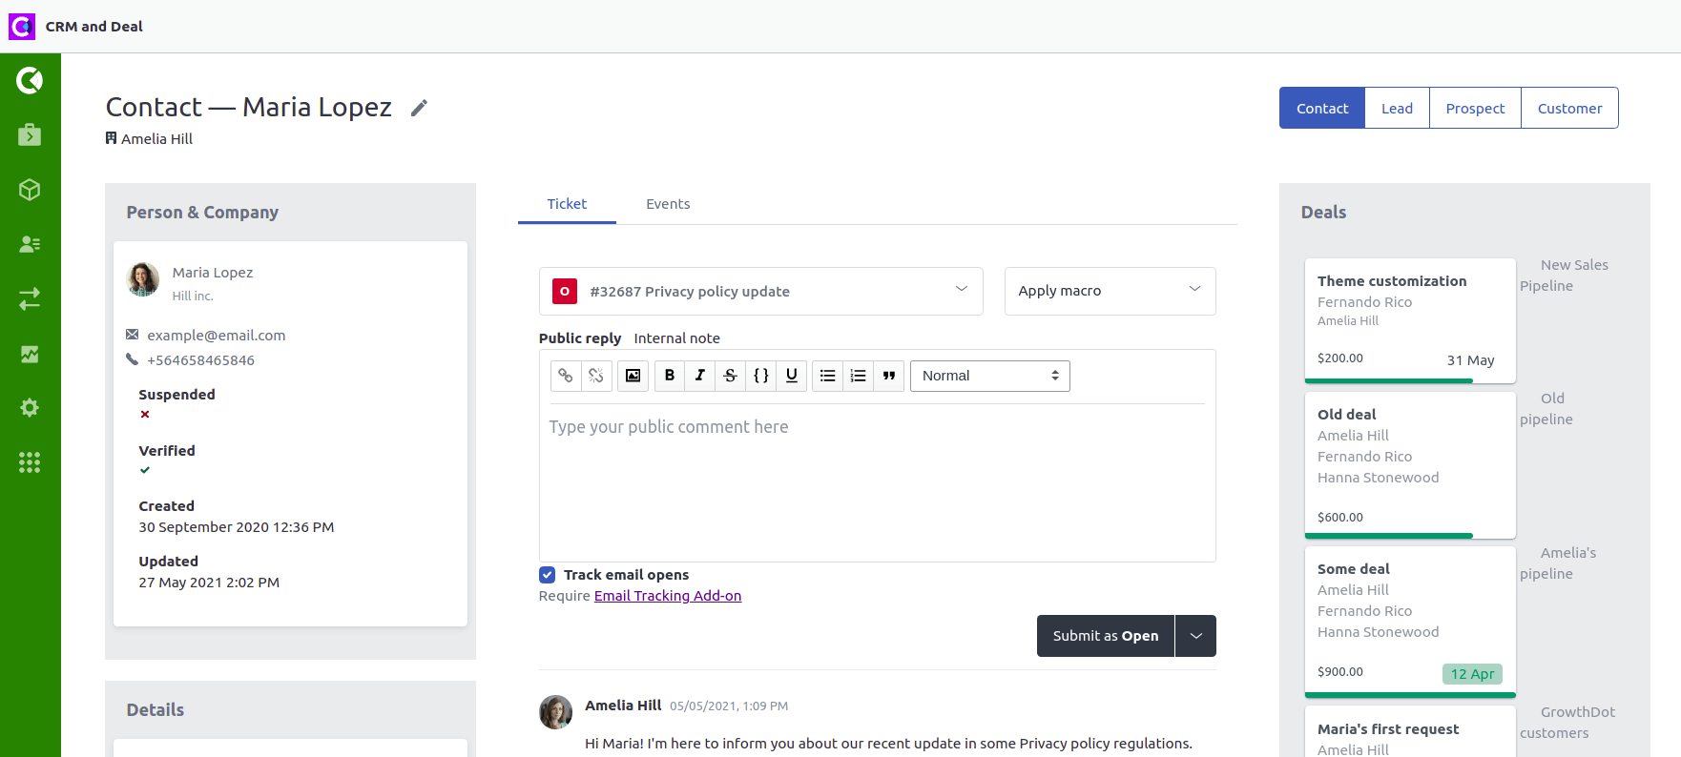Click into the public comment text area
Image resolution: width=1681 pixels, height=757 pixels.
876,477
